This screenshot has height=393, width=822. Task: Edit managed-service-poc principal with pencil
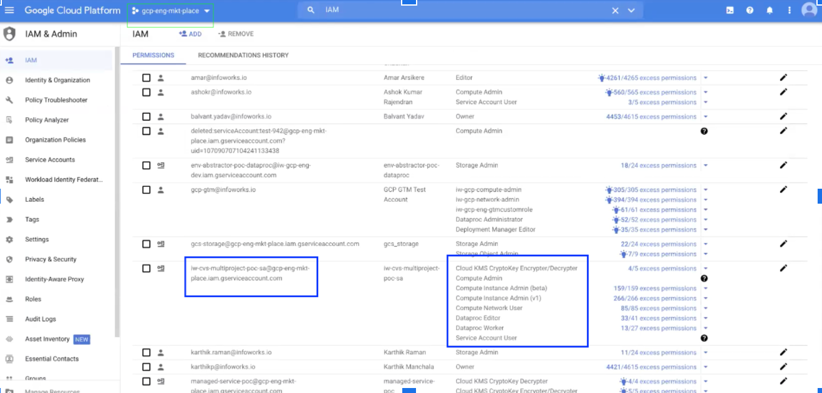783,381
